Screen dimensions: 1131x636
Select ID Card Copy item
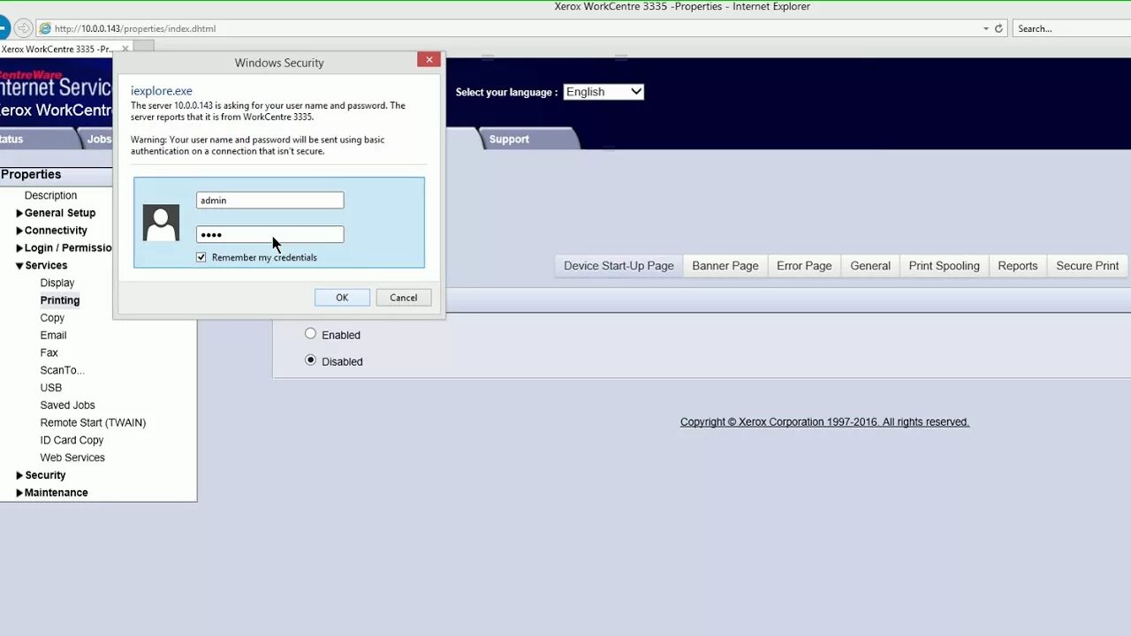[x=72, y=440]
